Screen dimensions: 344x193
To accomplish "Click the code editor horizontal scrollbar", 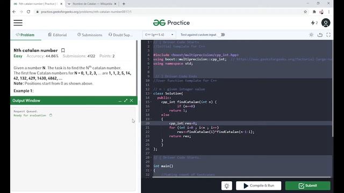I will tap(241, 177).
